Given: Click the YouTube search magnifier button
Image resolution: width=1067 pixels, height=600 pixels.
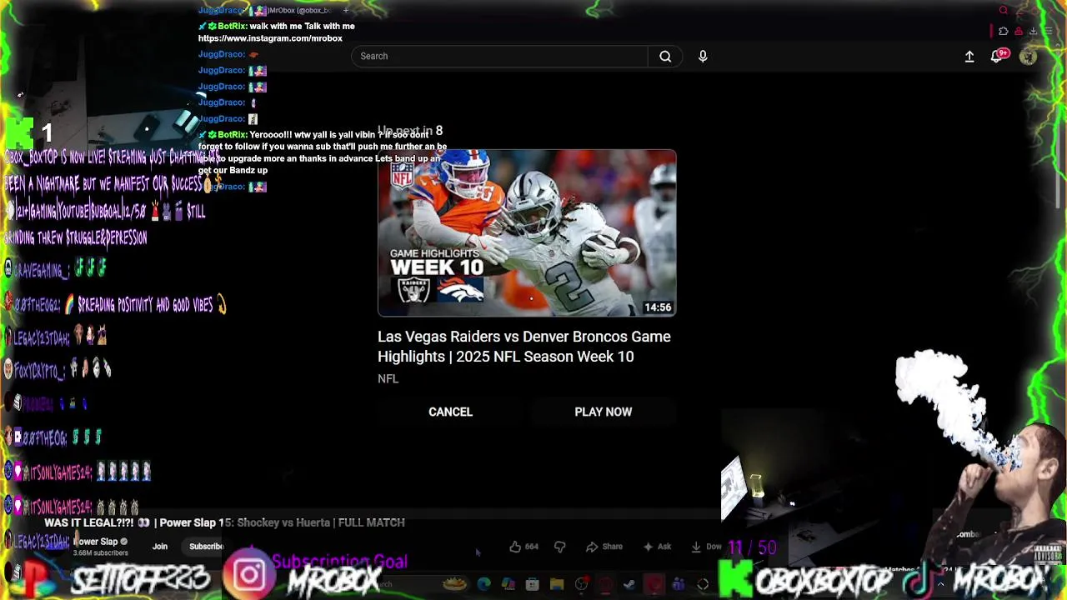Looking at the screenshot, I should coord(665,56).
